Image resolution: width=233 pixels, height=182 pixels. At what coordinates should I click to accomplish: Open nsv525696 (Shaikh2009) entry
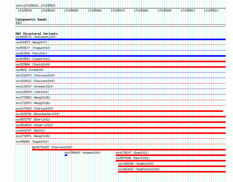(33, 64)
